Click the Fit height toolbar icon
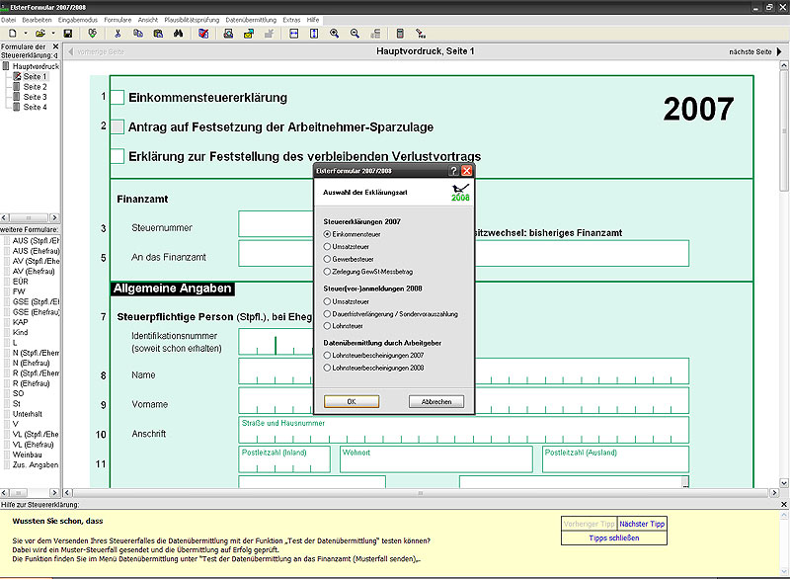Viewport: 790px width, 579px height. [x=314, y=34]
